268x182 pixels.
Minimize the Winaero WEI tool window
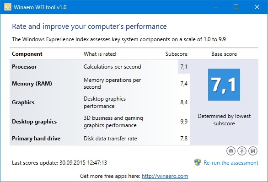(x=215, y=7)
